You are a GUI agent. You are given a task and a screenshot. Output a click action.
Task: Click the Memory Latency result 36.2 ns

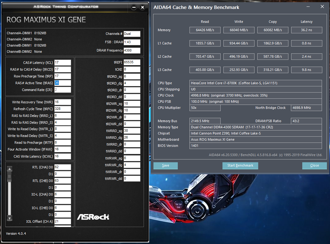(307, 30)
